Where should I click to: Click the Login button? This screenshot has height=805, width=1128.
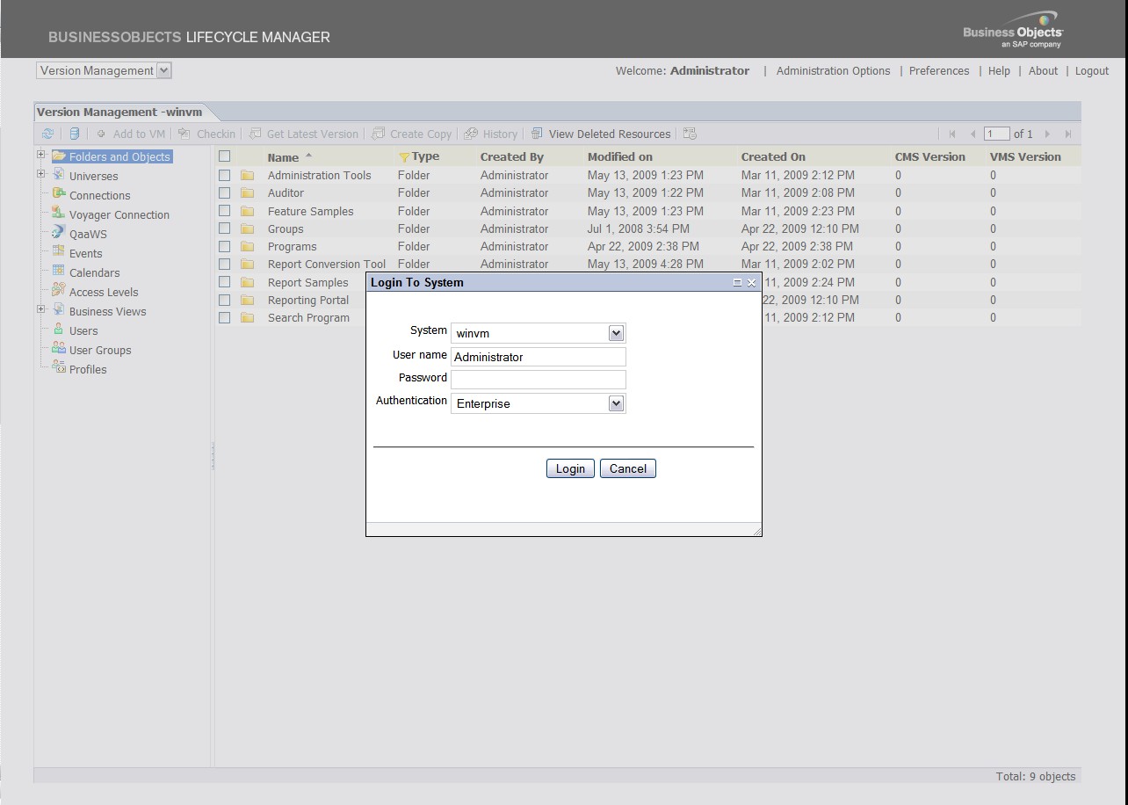tap(570, 468)
